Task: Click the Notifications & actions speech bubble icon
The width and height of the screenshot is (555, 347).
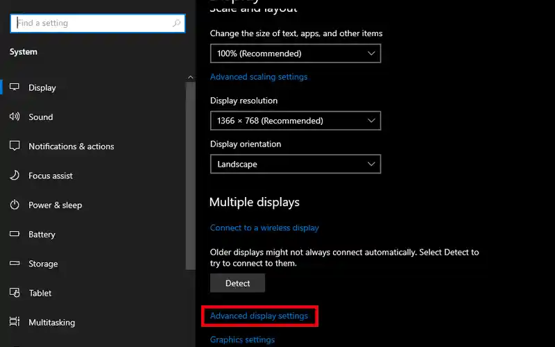Action: coord(15,146)
